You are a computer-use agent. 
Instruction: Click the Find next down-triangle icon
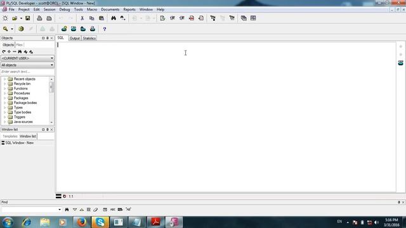pos(75,210)
